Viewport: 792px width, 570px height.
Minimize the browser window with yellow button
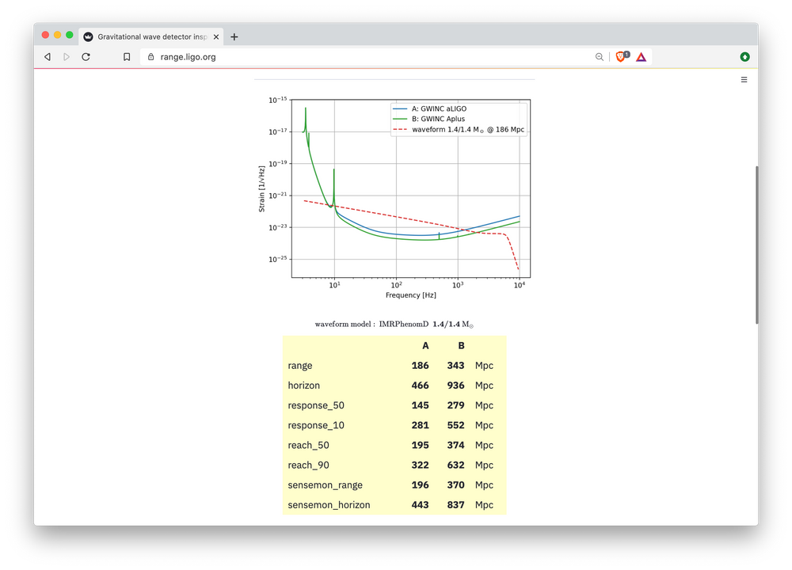(58, 35)
